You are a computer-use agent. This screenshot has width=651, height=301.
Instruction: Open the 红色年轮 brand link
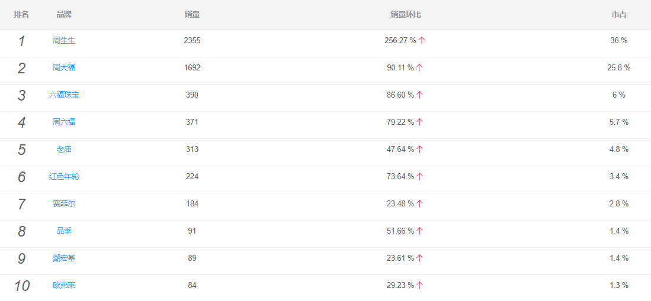[x=64, y=177]
